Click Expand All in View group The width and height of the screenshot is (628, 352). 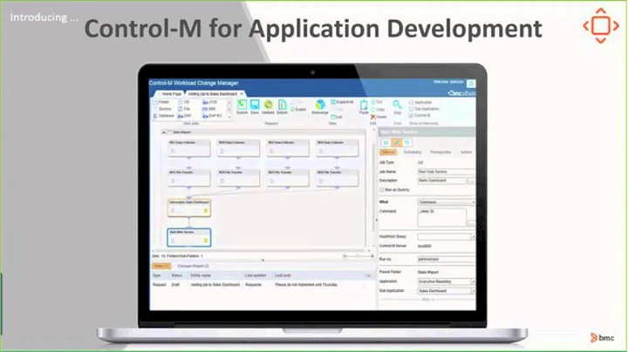(x=342, y=103)
